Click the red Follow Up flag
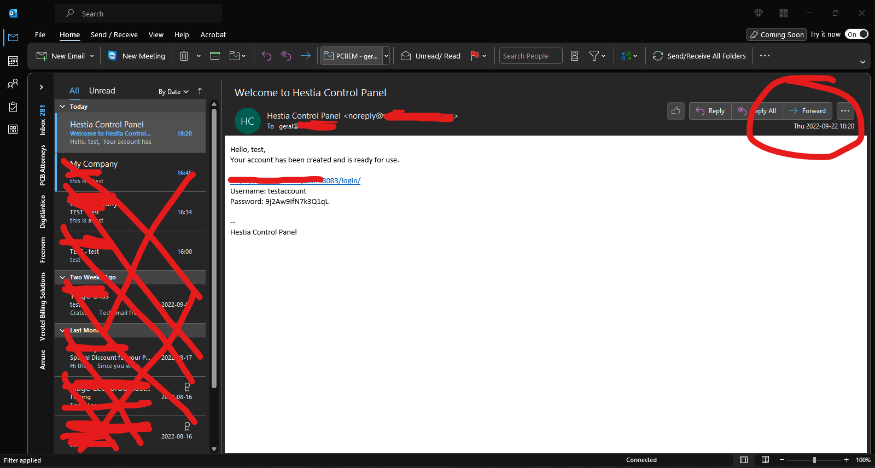Image resolution: width=875 pixels, height=468 pixels. [x=475, y=56]
